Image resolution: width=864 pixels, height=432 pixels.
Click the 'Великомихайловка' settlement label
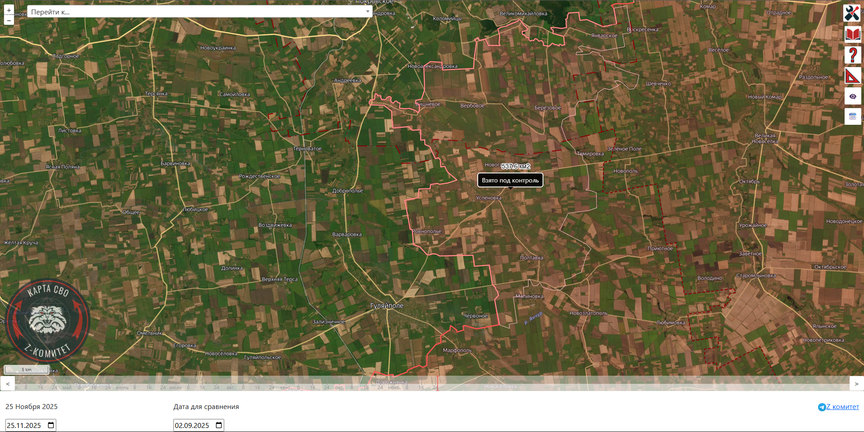pos(523,14)
